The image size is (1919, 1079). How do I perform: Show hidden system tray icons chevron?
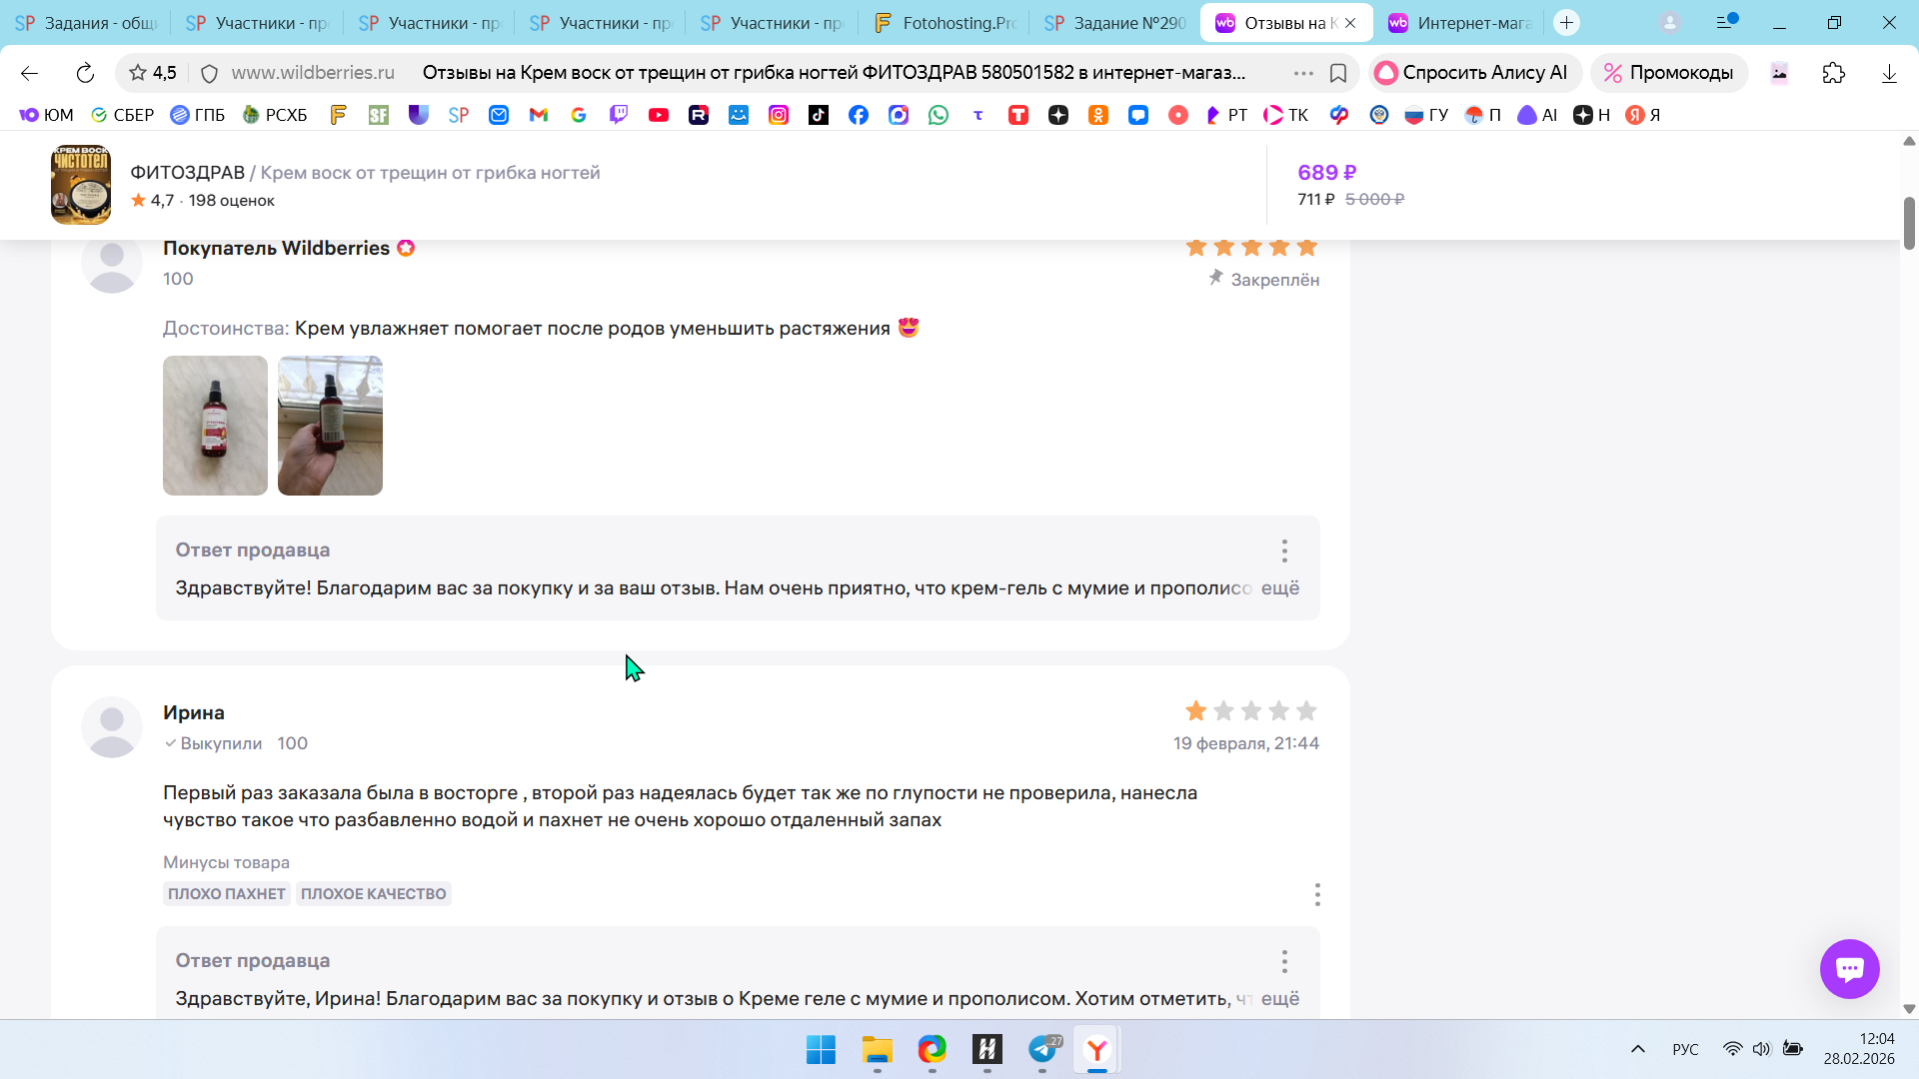1637,1049
